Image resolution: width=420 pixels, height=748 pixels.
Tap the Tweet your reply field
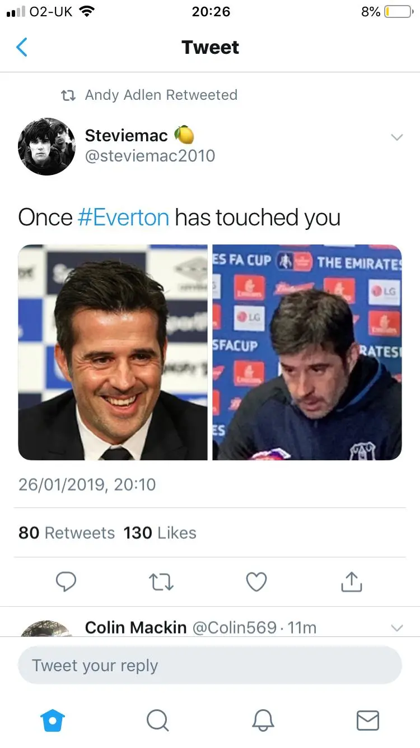click(x=210, y=666)
